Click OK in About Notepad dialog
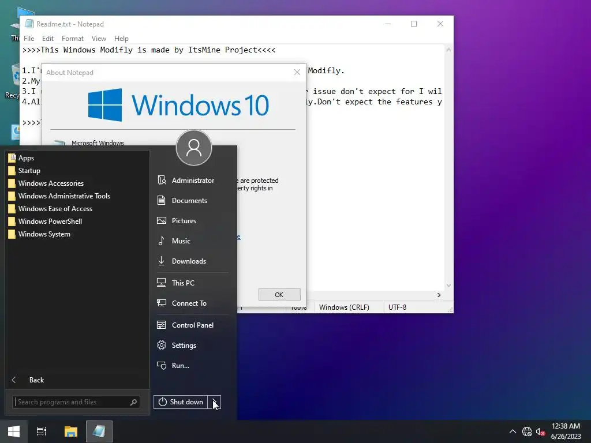 (279, 295)
